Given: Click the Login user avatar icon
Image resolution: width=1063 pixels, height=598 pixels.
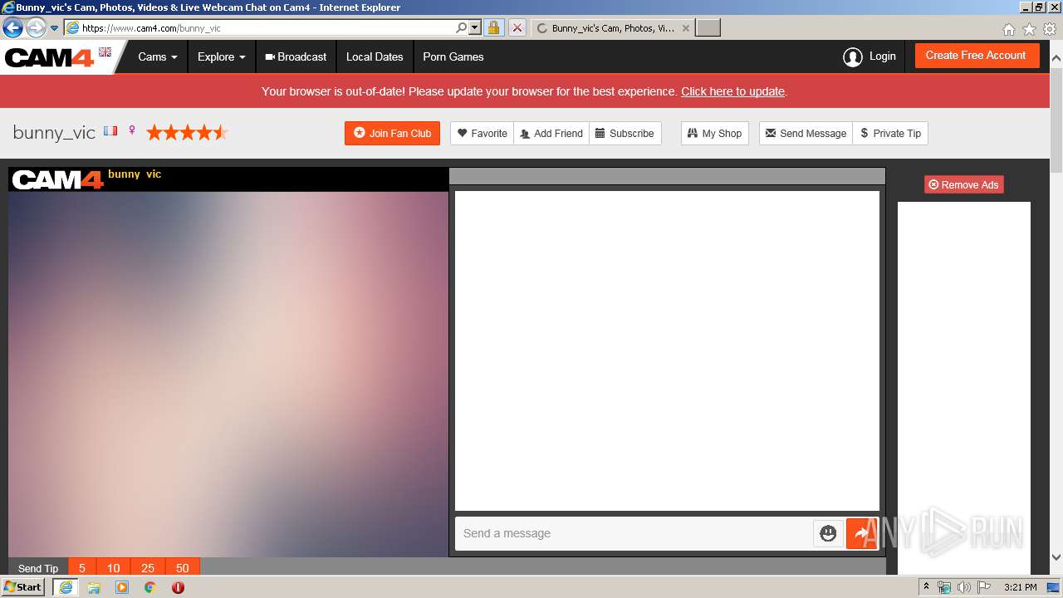Looking at the screenshot, I should 853,57.
